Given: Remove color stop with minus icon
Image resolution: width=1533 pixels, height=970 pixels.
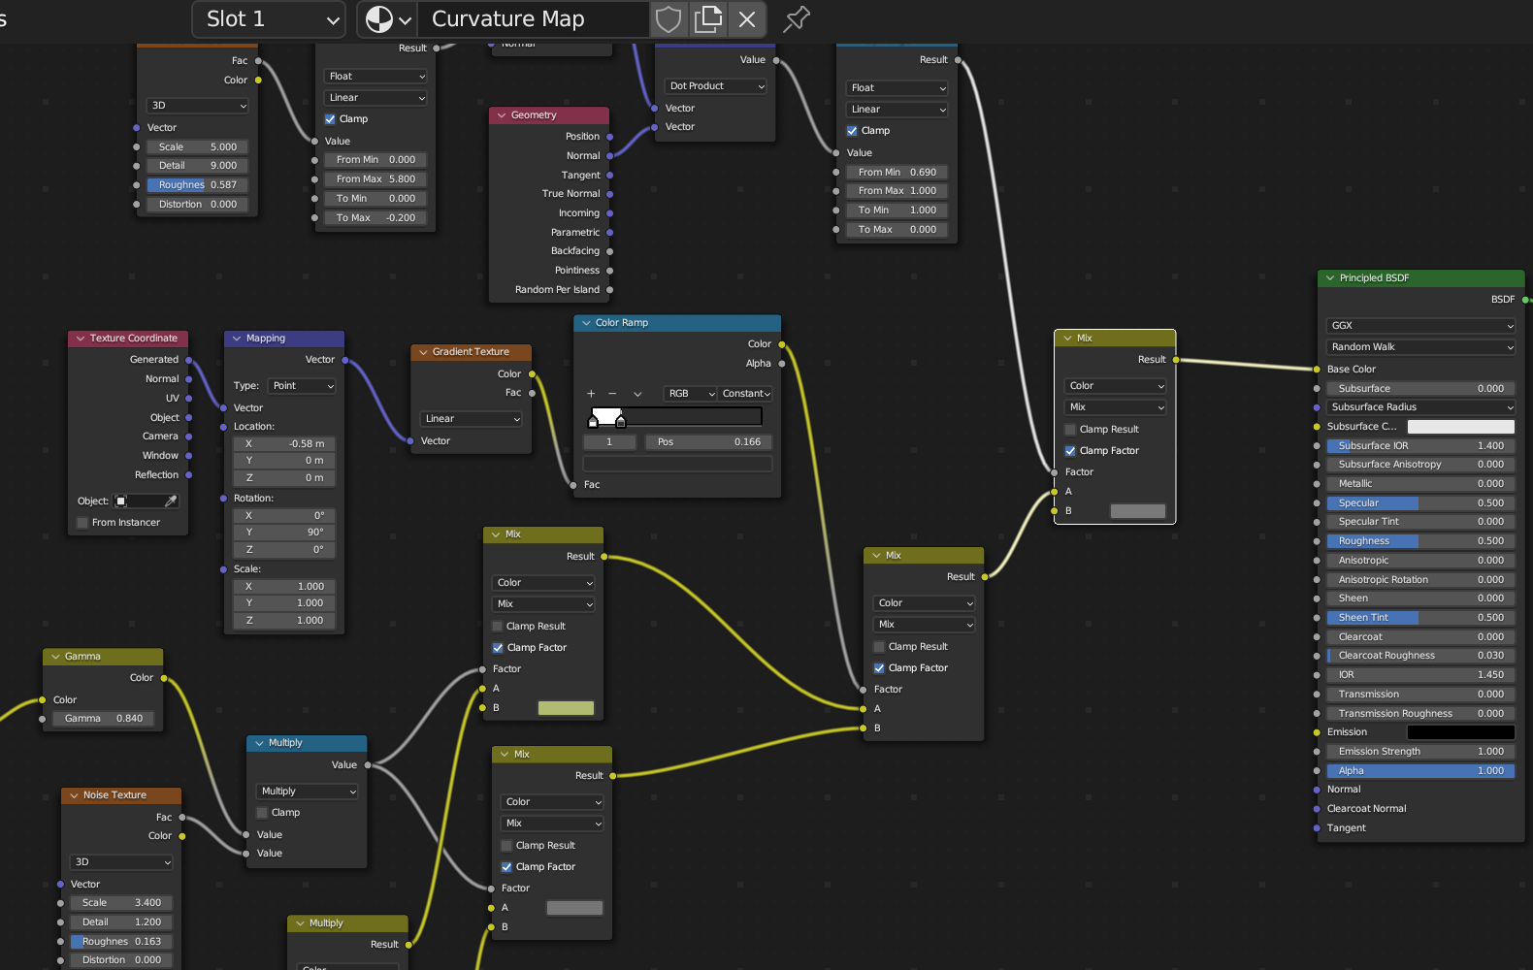Looking at the screenshot, I should (x=612, y=394).
